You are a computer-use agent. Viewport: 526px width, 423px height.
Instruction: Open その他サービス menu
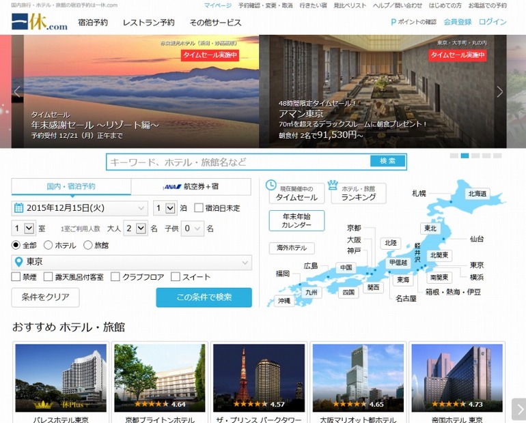pos(215,23)
